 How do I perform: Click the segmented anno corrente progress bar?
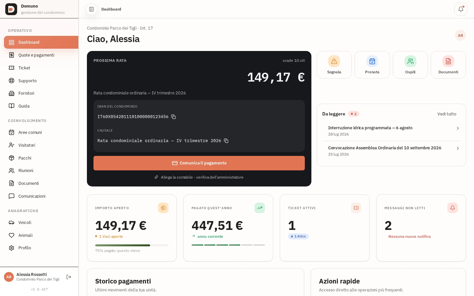tap(228, 245)
